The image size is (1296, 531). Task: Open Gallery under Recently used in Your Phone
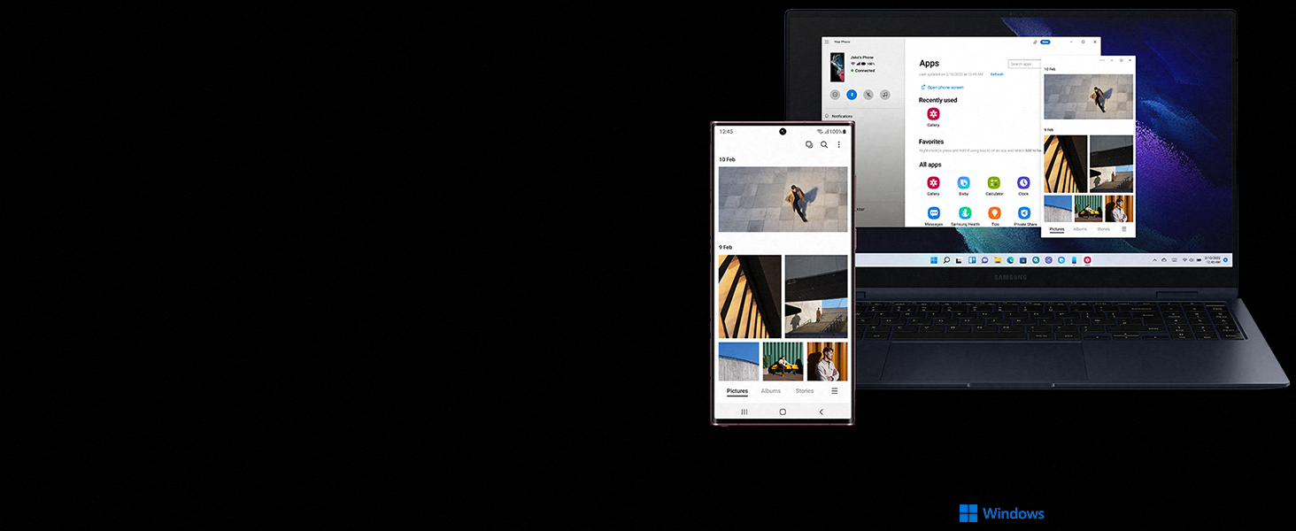point(933,114)
